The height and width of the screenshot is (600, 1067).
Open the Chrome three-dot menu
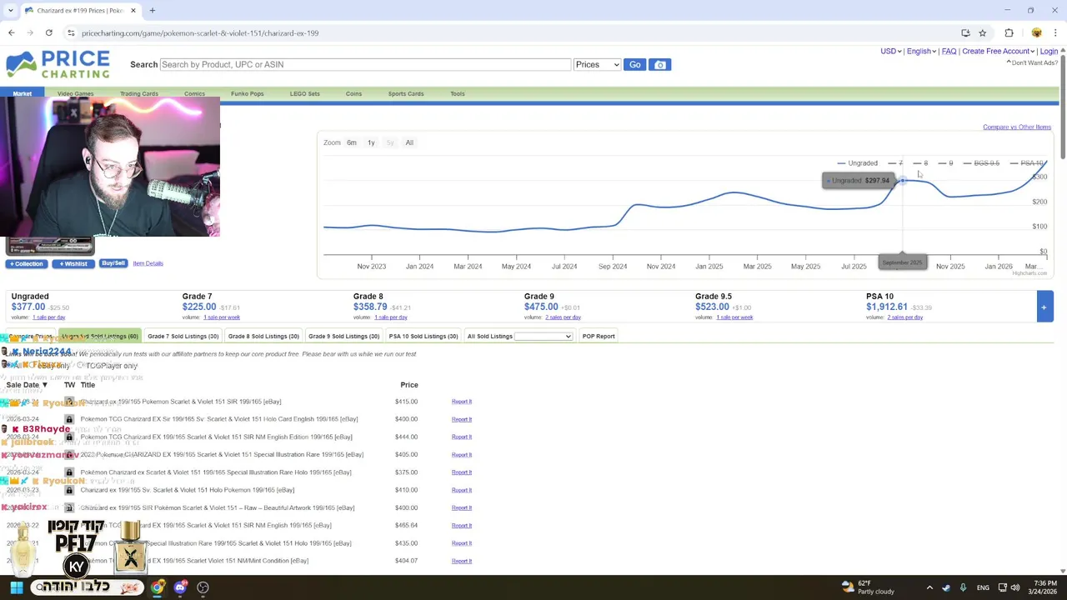1055,32
